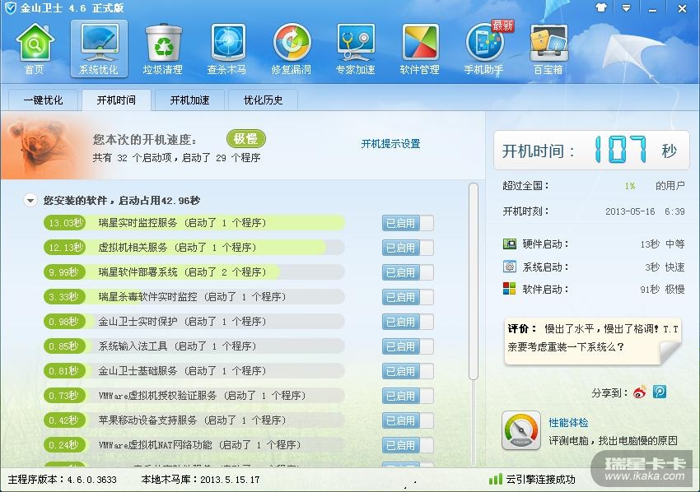This screenshot has width=700, height=492.
Task: Click 云引擎连接成功 status text
Action: point(540,480)
